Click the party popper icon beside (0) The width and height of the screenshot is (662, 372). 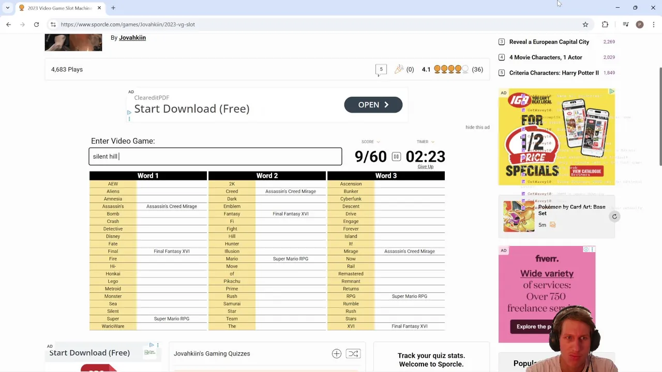(399, 69)
